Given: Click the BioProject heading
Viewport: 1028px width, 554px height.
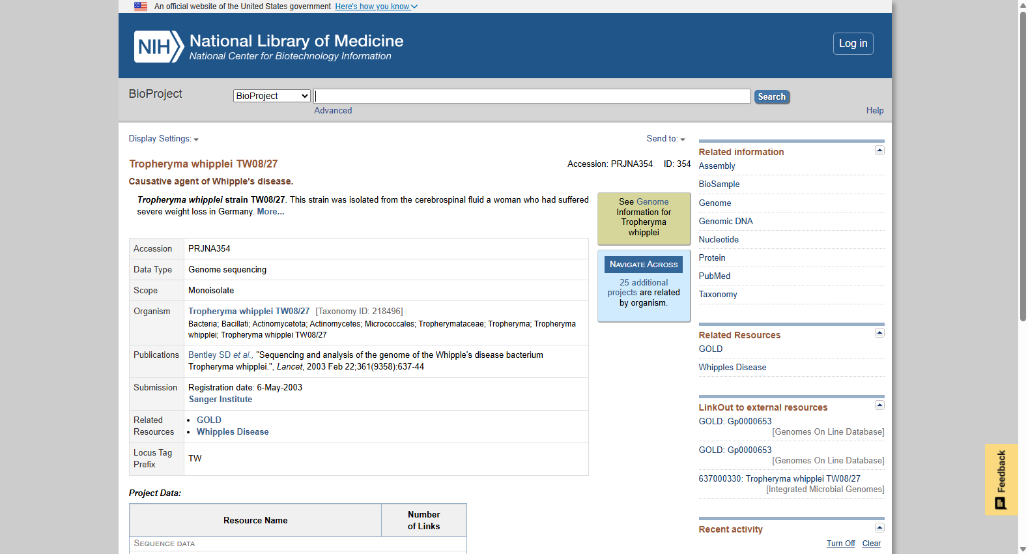Looking at the screenshot, I should [155, 94].
